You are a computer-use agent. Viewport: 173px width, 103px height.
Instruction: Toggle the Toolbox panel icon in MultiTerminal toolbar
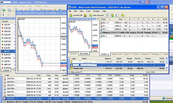pos(117,15)
